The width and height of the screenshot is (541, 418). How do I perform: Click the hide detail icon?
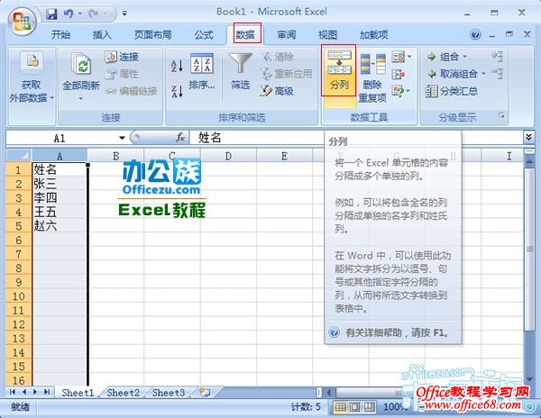(497, 73)
